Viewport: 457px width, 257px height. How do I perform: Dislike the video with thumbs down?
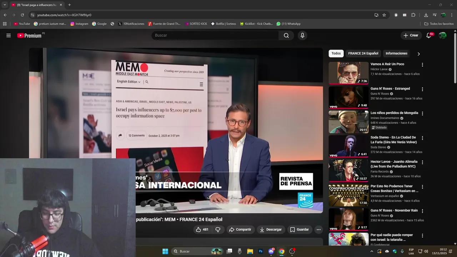pyautogui.click(x=218, y=230)
